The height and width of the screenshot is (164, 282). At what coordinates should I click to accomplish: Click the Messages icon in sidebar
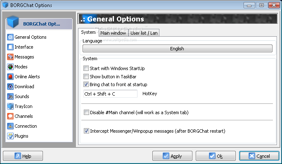click(x=10, y=57)
